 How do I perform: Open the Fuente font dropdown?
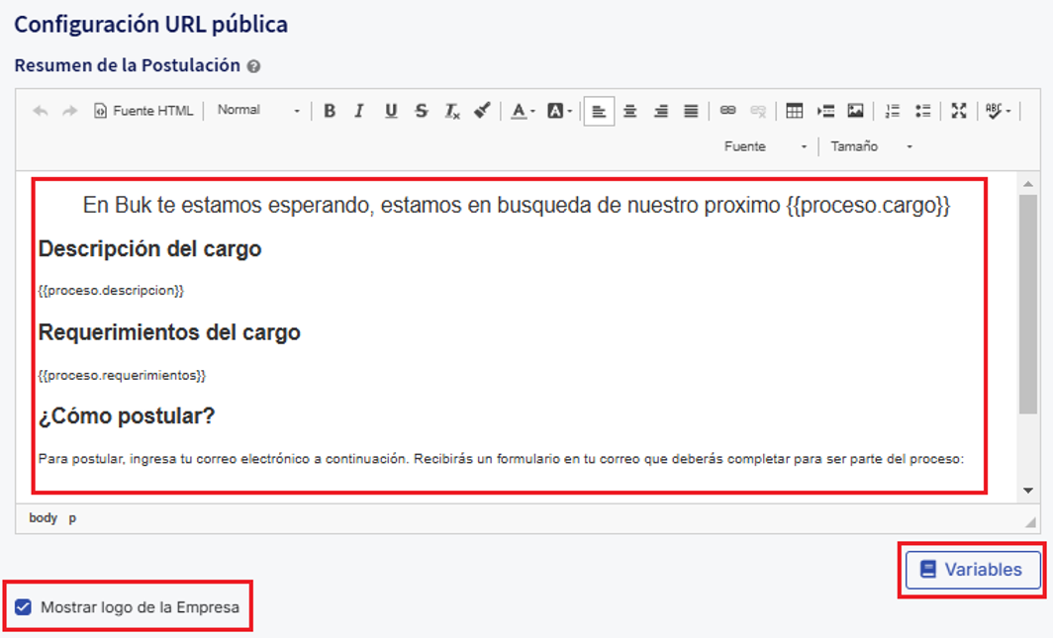tap(765, 146)
